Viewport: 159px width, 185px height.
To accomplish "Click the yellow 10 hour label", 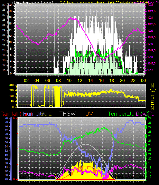I will (69, 81).
